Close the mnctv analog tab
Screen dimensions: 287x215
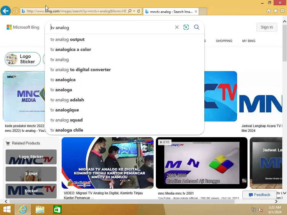[196, 11]
